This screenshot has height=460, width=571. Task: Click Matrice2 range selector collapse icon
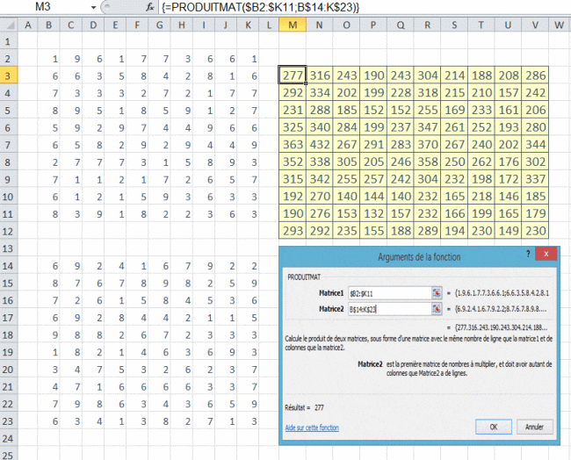click(x=437, y=309)
